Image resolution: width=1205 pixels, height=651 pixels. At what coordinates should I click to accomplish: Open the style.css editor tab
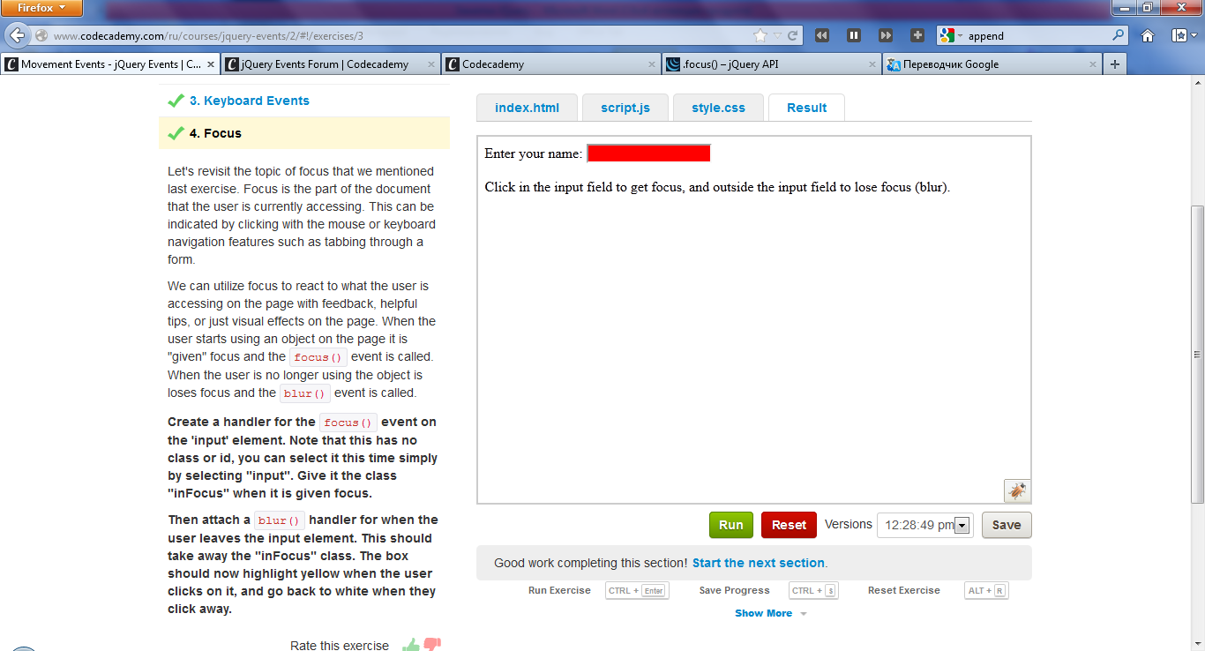click(718, 108)
